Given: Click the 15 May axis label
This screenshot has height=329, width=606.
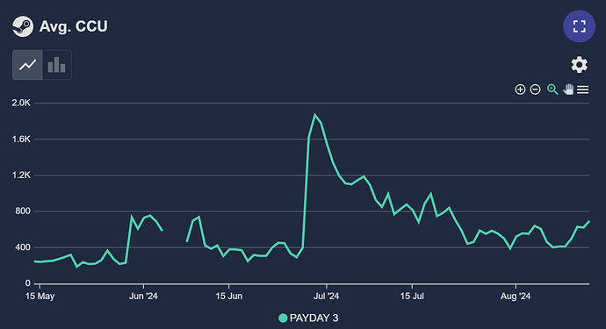Looking at the screenshot, I should click(x=40, y=297).
